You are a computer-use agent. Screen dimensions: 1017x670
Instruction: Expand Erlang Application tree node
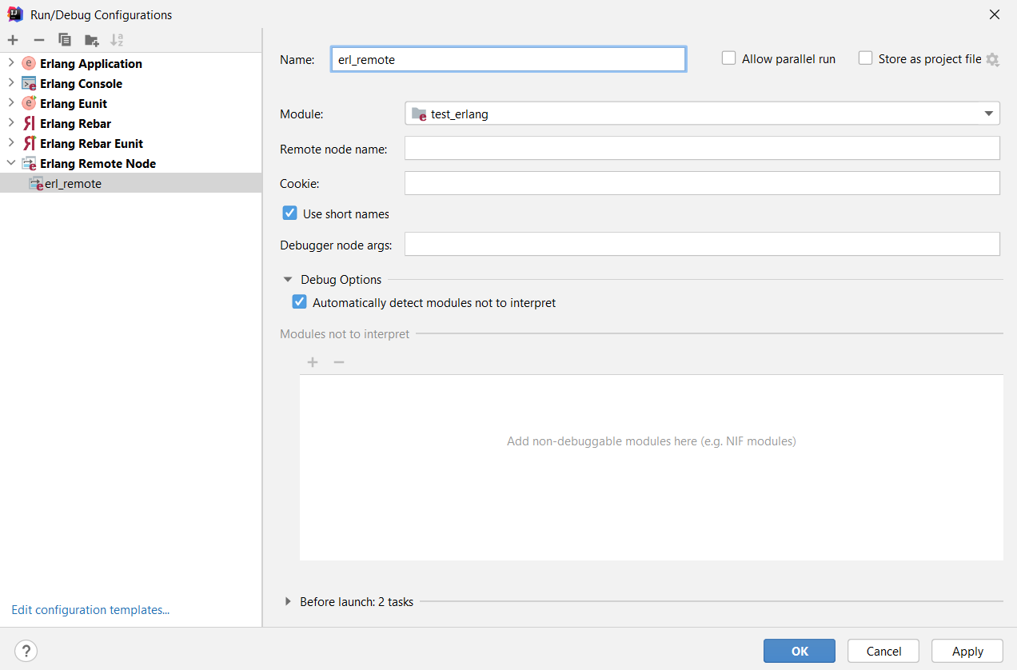tap(10, 63)
